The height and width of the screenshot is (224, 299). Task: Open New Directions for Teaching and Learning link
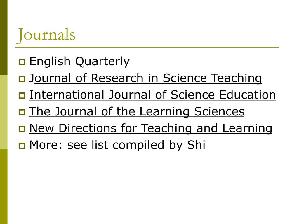151,128
